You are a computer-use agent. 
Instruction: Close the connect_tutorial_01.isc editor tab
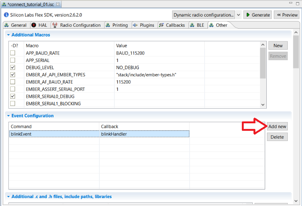pyautogui.click(x=58, y=4)
